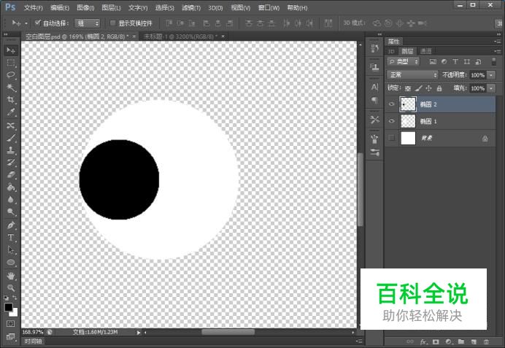
Task: Open the 图像(I) menu
Action: [x=85, y=7]
